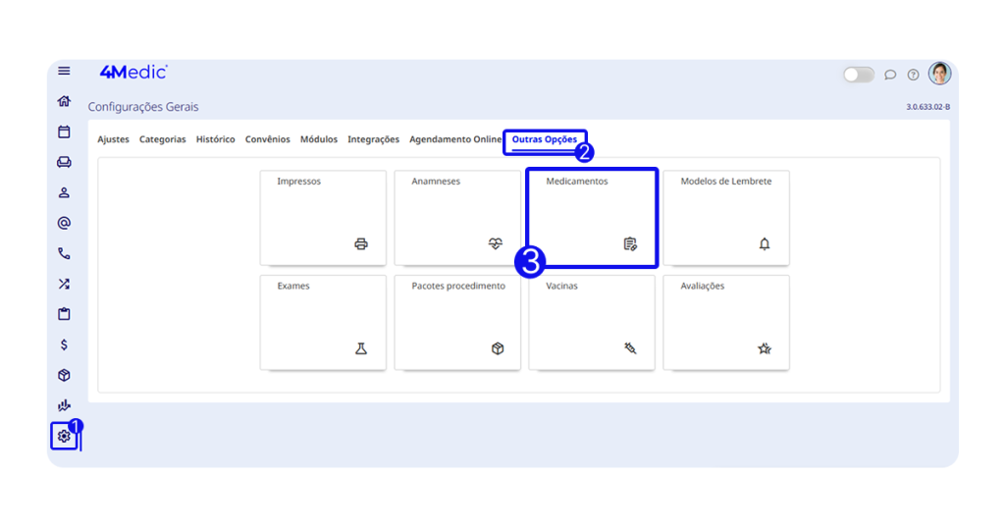Open the financial dollar sign icon
Image resolution: width=1005 pixels, height=528 pixels.
64,344
